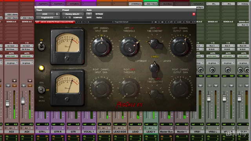Click the pan knob on VRB2 L track

[x=213, y=70]
